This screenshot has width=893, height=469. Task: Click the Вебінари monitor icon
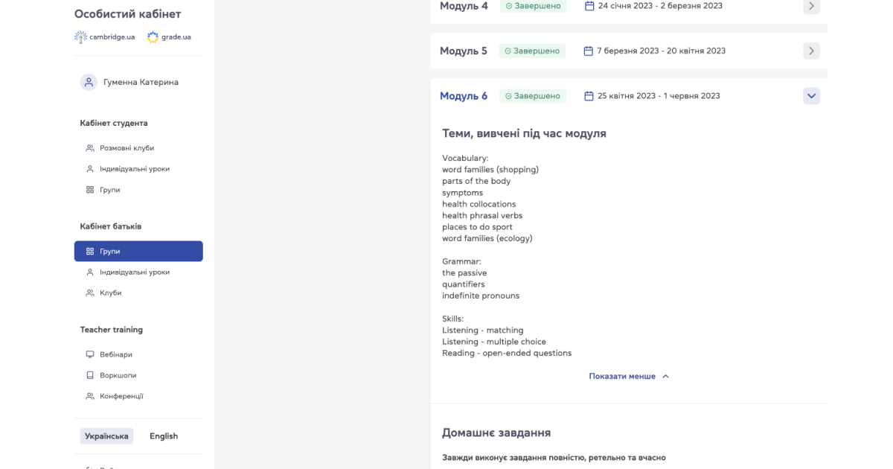90,354
